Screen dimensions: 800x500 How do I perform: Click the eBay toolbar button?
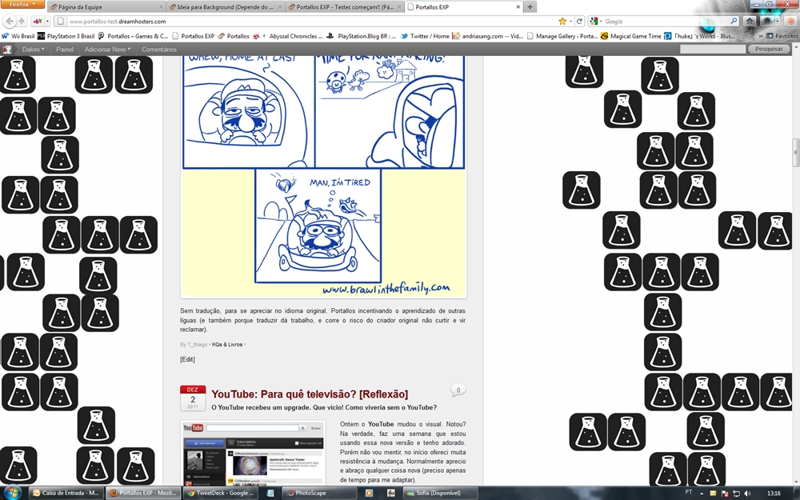click(x=38, y=22)
